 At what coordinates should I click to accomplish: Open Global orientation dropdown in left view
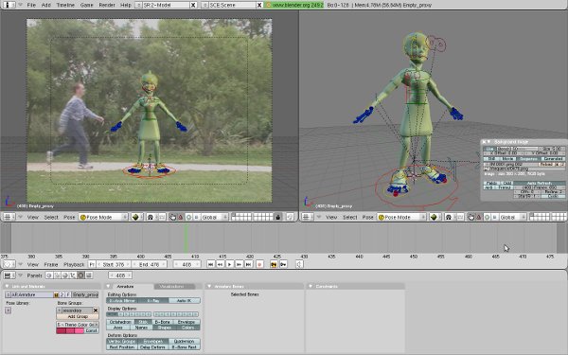[214, 217]
